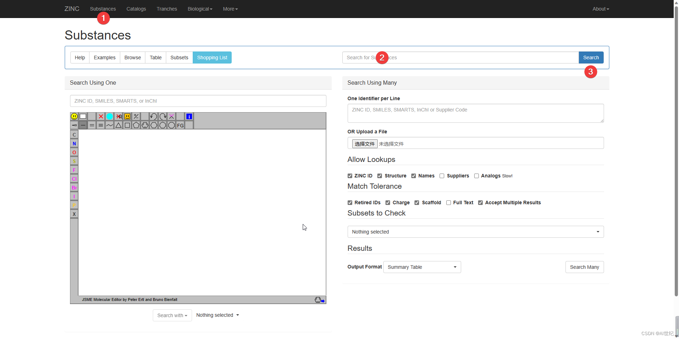679x339 pixels.
Task: Toggle the Scaffold tolerance checkbox
Action: tap(417, 202)
